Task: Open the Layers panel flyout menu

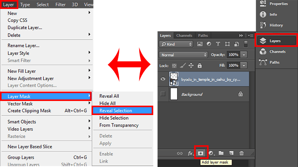Action: point(250,35)
